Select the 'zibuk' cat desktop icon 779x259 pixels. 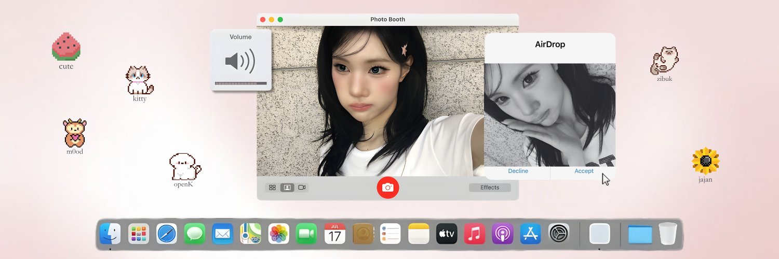[665, 61]
